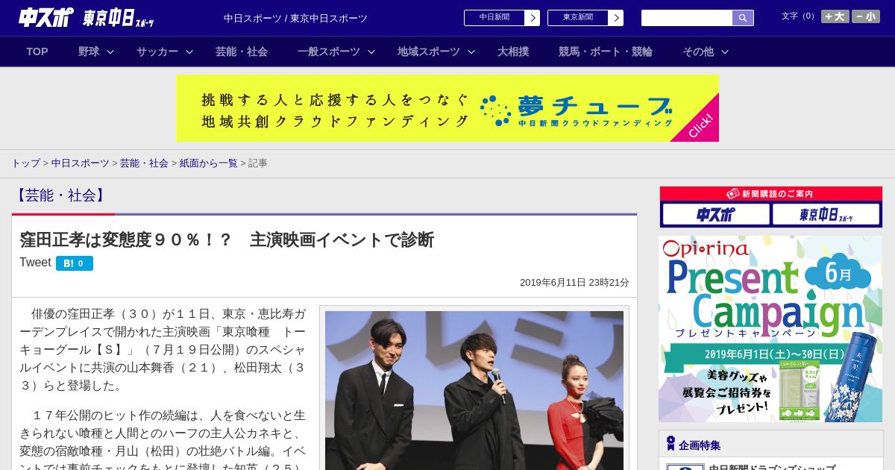Open the 一般スポーツ menu
Viewport: 895px width, 470px height.
(x=329, y=51)
